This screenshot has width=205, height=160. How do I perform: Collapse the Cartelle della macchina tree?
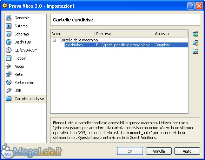click(54, 40)
